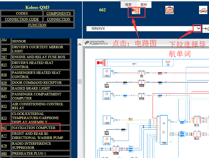Click the component list scrollbar thumb
This screenshot has height=158, width=209.
pos(80,81)
